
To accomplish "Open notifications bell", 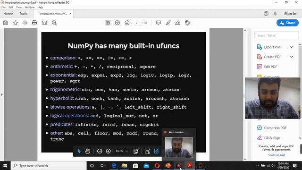I will [275, 14].
